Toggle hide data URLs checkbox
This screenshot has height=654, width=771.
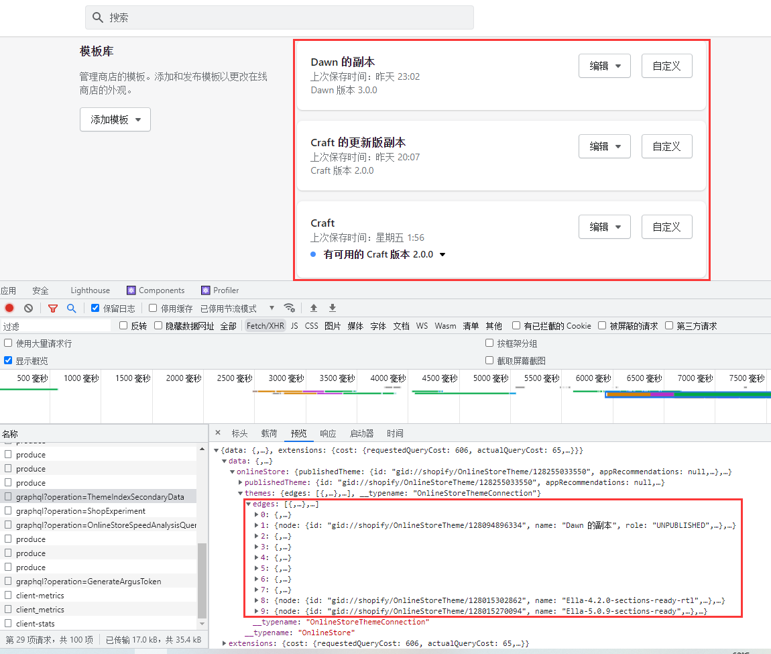158,325
